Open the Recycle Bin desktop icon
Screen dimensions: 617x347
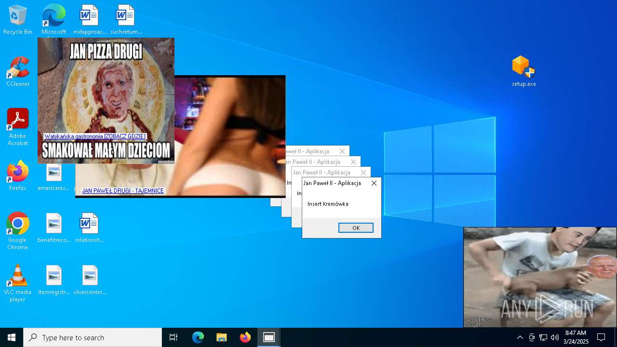pos(18,20)
